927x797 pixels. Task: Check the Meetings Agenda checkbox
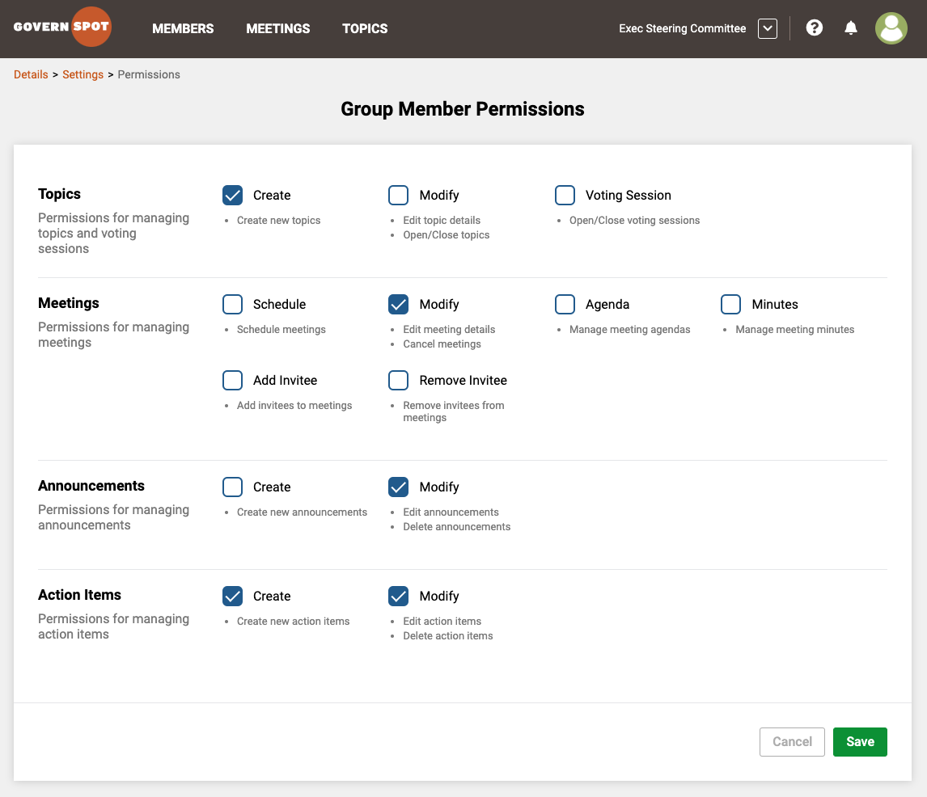(565, 305)
